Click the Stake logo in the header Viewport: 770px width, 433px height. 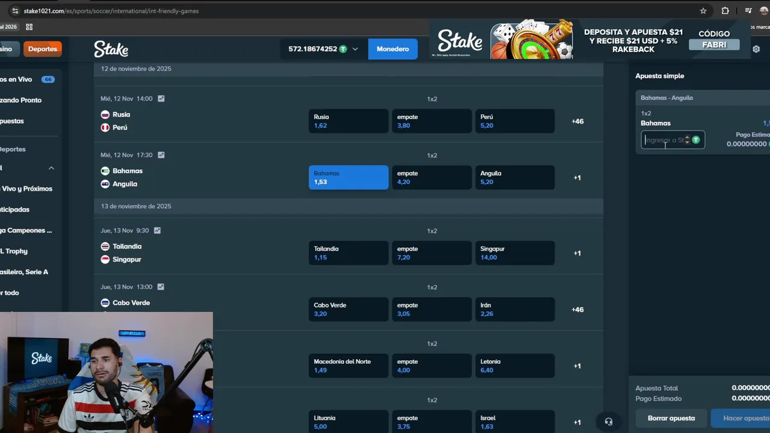tap(111, 49)
